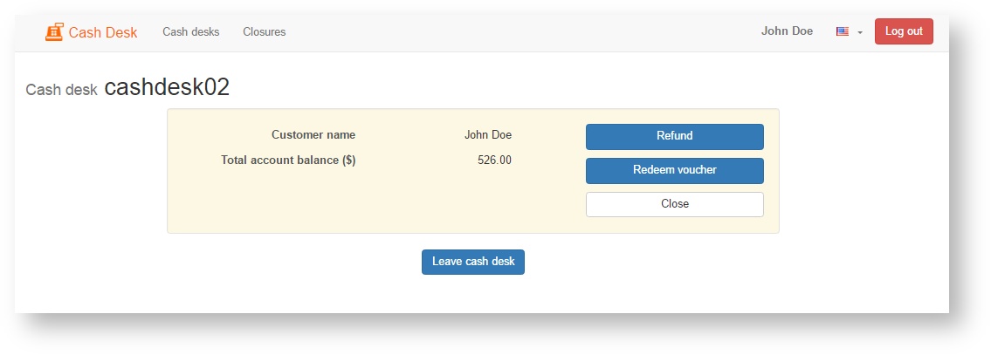Select the Customer name label

[313, 135]
